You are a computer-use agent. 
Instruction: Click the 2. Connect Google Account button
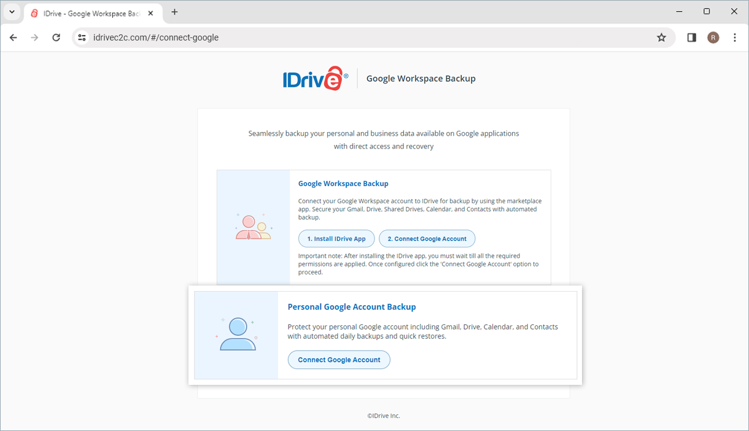(427, 239)
